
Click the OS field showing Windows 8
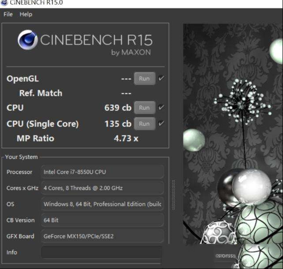coord(103,204)
